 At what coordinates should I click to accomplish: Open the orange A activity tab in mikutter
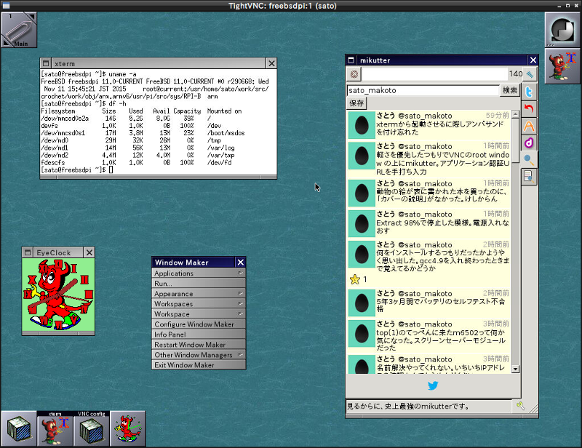pyautogui.click(x=529, y=126)
